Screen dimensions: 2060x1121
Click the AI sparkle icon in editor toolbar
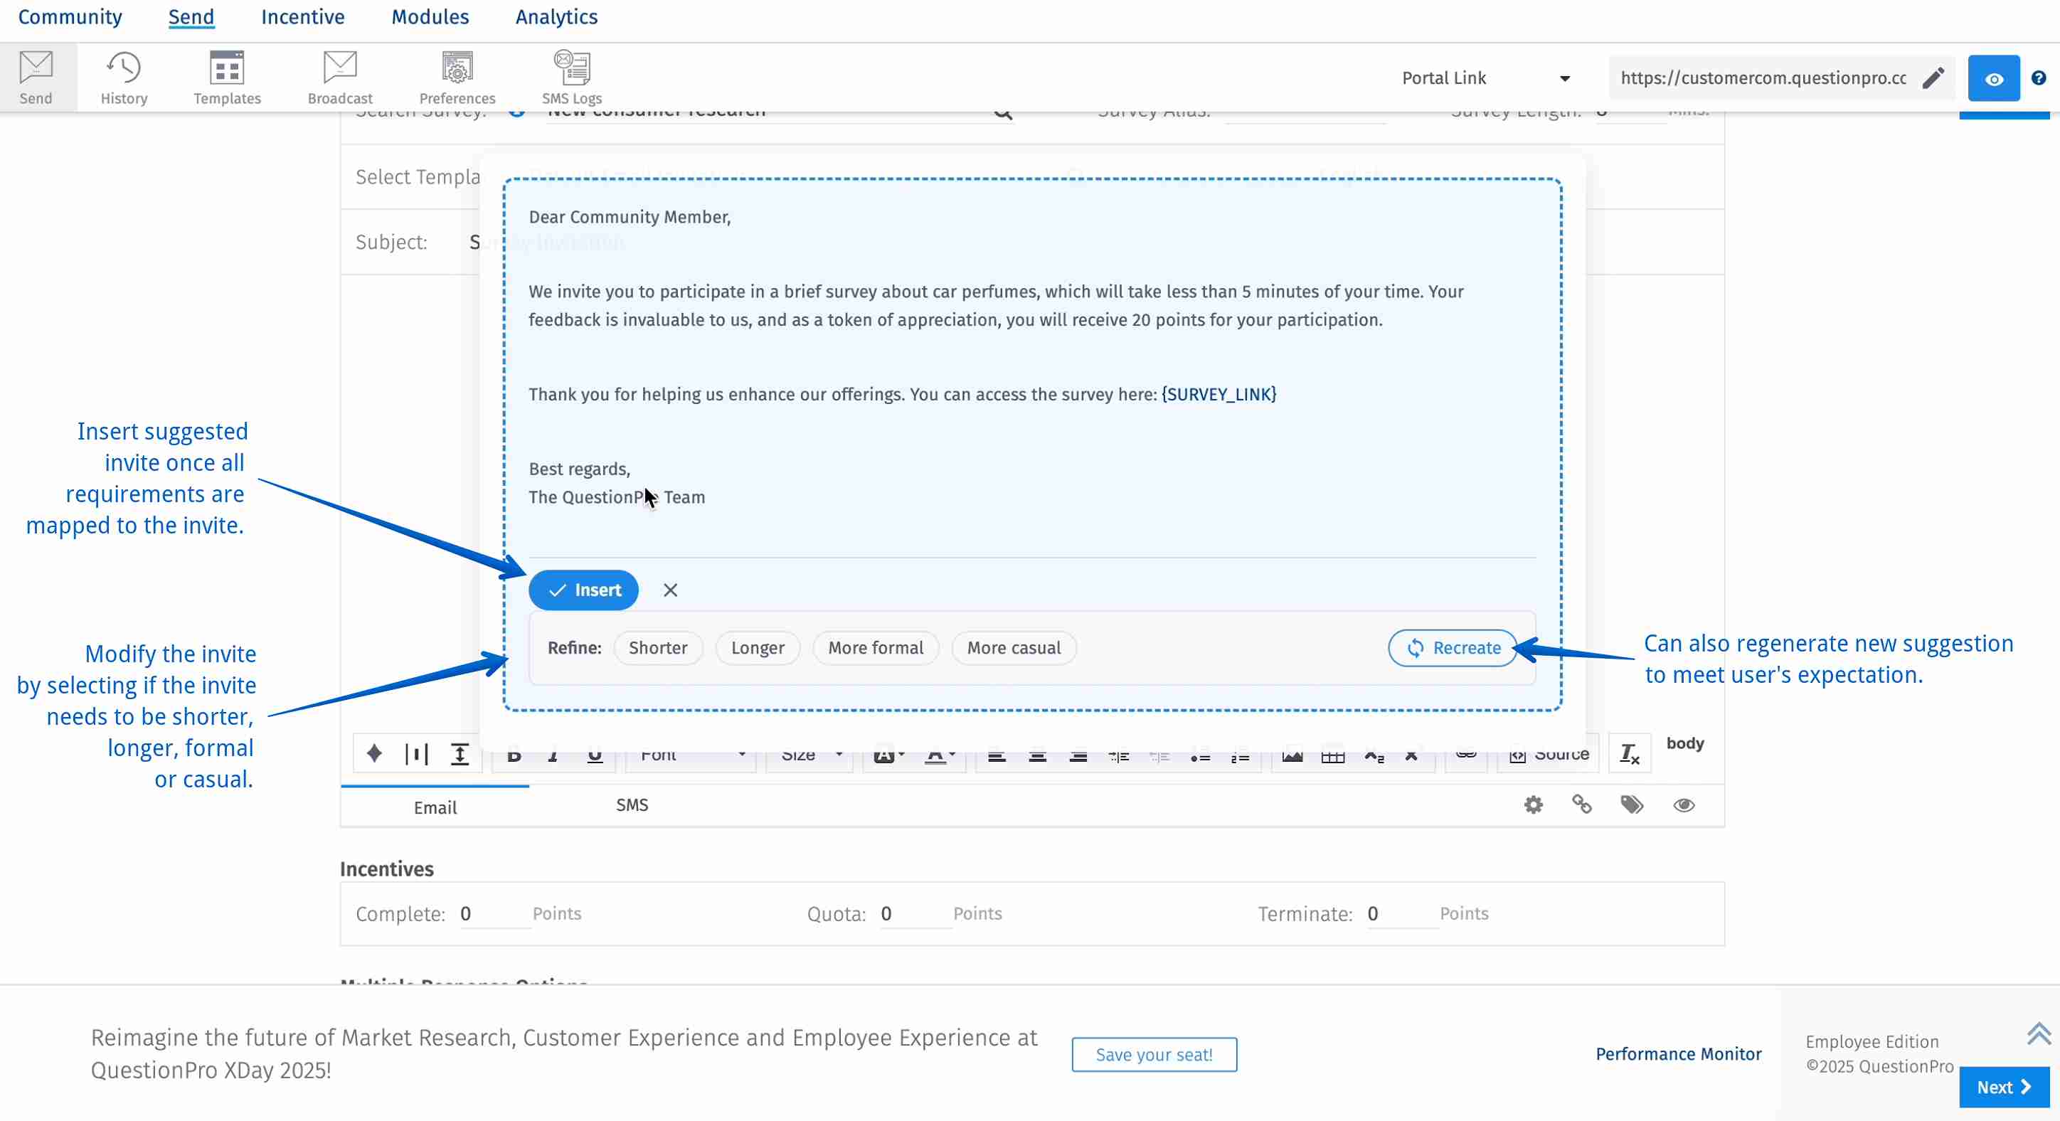374,754
